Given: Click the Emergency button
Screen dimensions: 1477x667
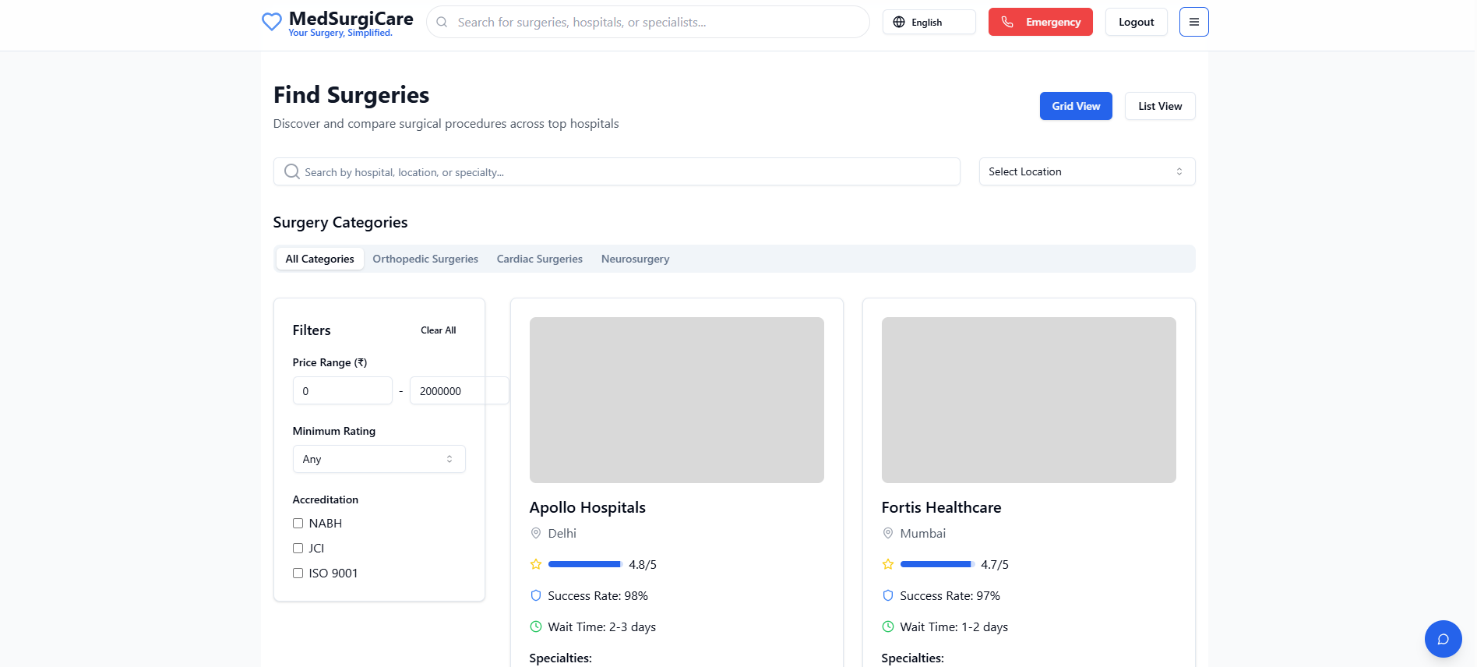Looking at the screenshot, I should (1040, 22).
